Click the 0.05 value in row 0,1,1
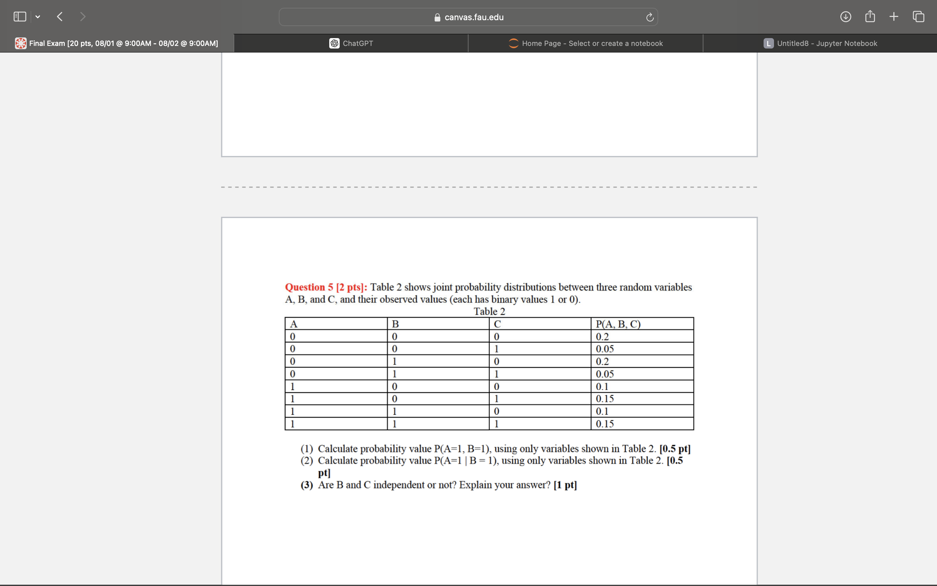The height and width of the screenshot is (586, 937). tap(605, 374)
